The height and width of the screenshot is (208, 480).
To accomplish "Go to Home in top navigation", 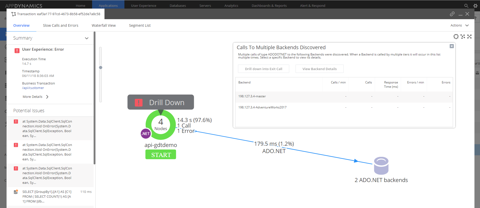I will click(81, 6).
